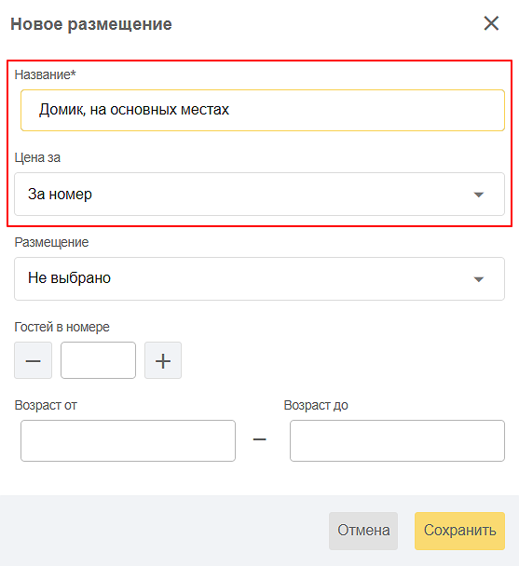
Task: Click the Размещение dropdown arrow
Action: 479,279
